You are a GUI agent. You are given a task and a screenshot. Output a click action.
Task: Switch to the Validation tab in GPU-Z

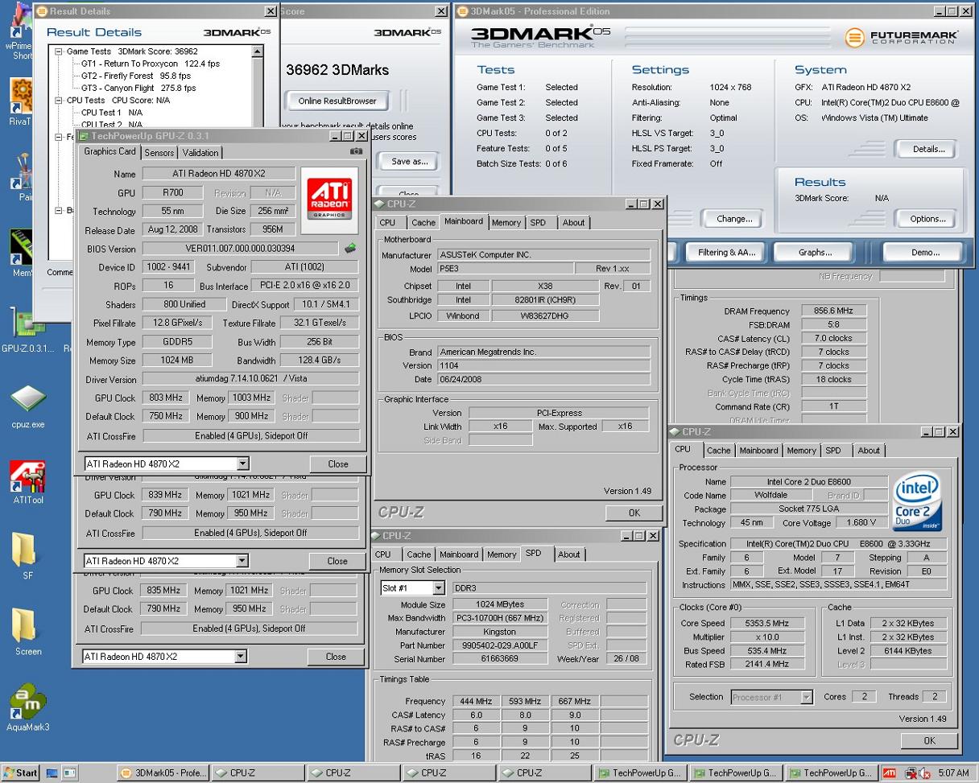pos(200,152)
